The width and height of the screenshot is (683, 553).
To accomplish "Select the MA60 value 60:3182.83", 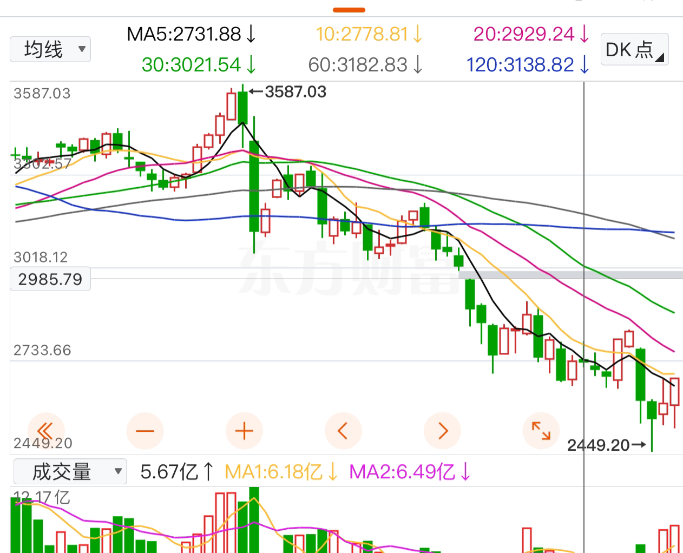I will pos(365,65).
